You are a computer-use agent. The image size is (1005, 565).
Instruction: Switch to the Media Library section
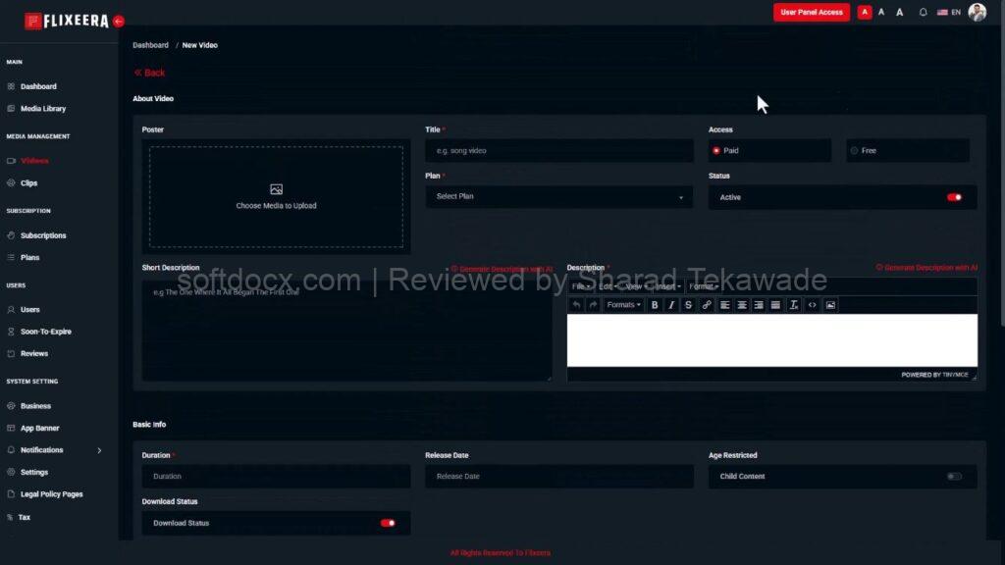coord(43,108)
